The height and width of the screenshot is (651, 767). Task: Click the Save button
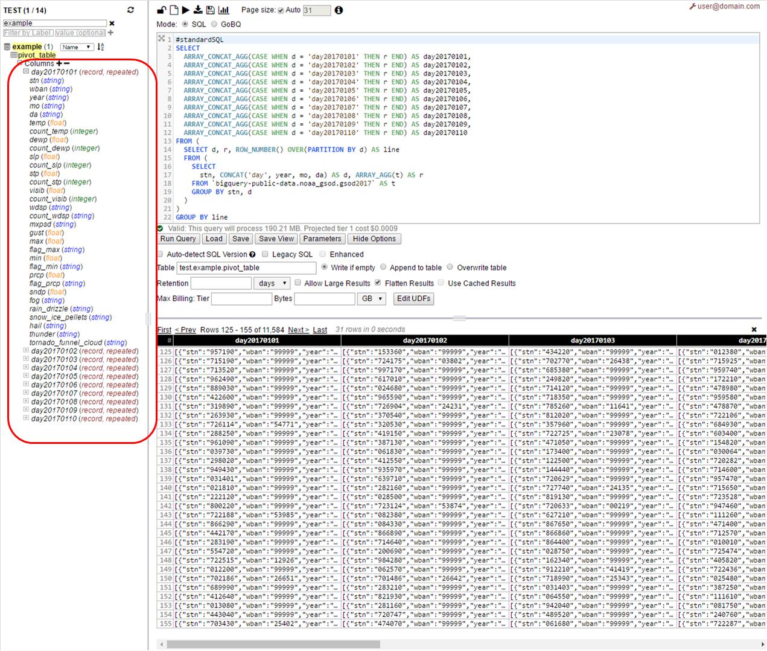[241, 239]
